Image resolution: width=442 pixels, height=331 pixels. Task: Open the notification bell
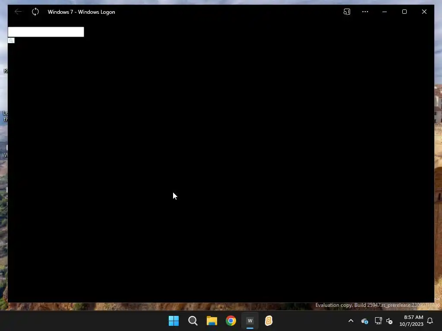click(x=430, y=321)
